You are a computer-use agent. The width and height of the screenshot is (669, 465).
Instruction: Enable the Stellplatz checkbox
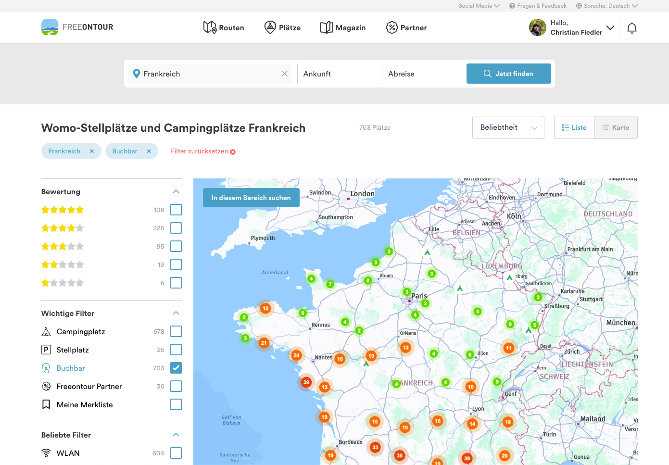tap(176, 350)
